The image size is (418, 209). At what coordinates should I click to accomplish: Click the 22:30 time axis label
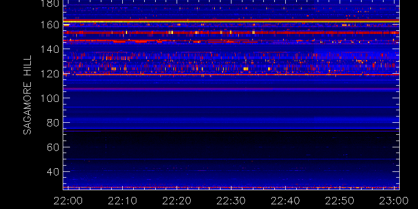[231, 200]
